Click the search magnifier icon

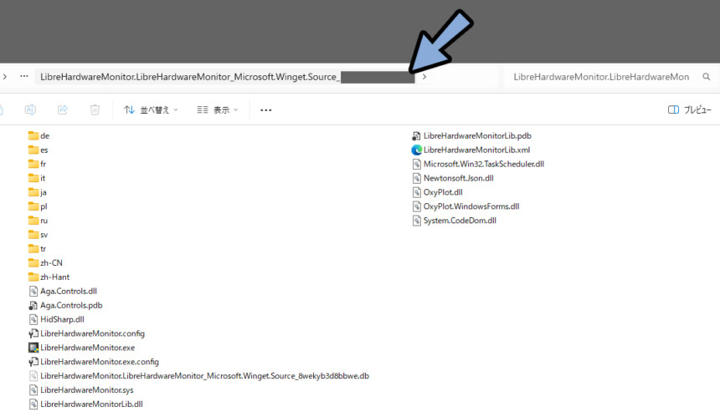tap(707, 77)
